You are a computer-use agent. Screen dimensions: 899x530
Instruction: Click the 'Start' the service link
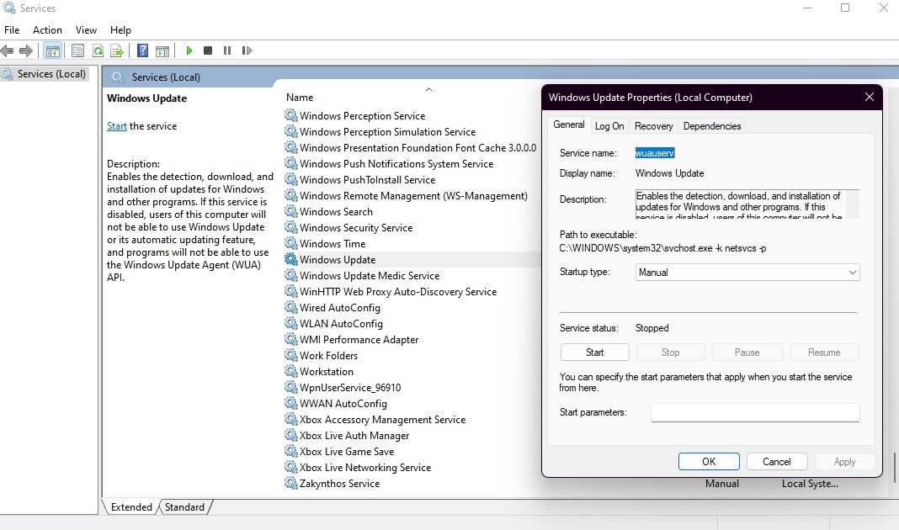point(117,126)
